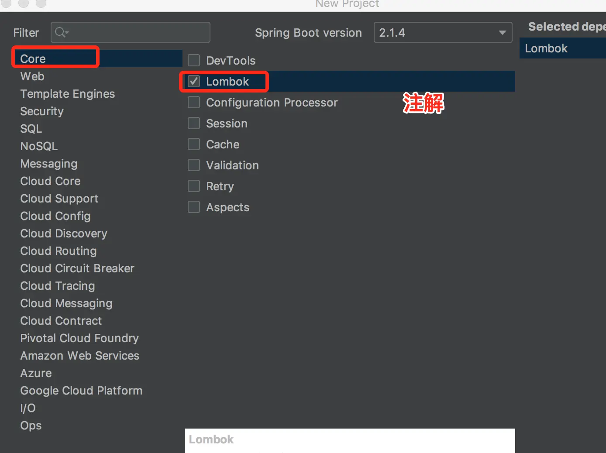Enable the Validation checkbox

(194, 165)
